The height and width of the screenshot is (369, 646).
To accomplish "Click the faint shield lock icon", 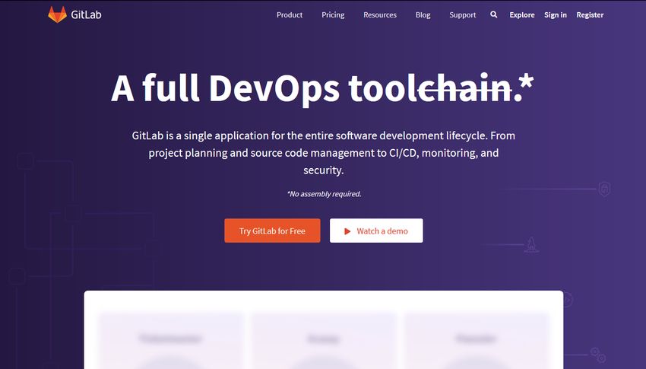I will (604, 189).
